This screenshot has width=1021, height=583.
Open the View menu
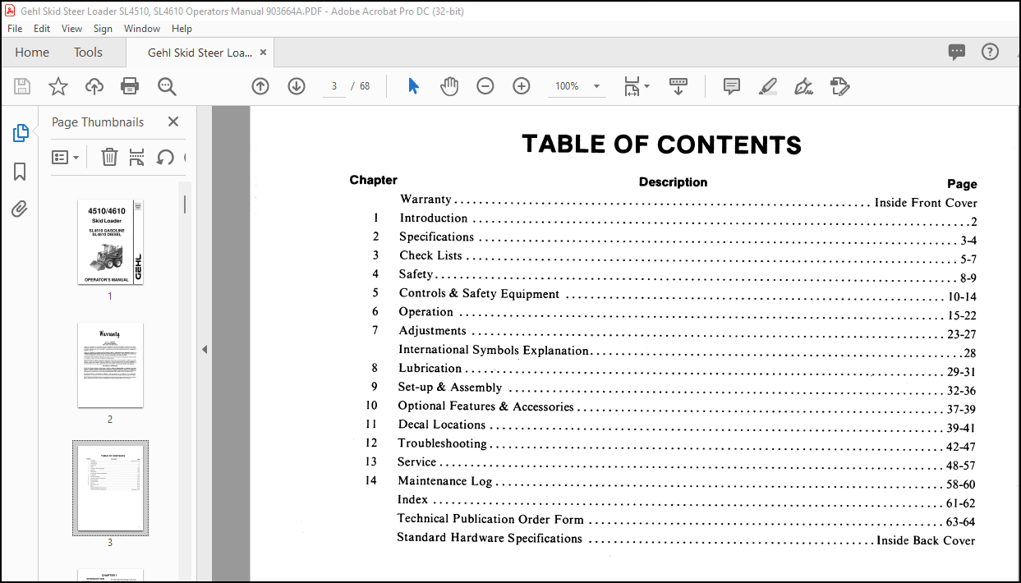(x=72, y=28)
